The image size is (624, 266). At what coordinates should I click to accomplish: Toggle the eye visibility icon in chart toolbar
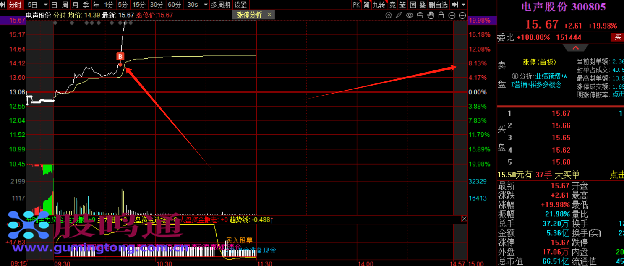click(410, 16)
